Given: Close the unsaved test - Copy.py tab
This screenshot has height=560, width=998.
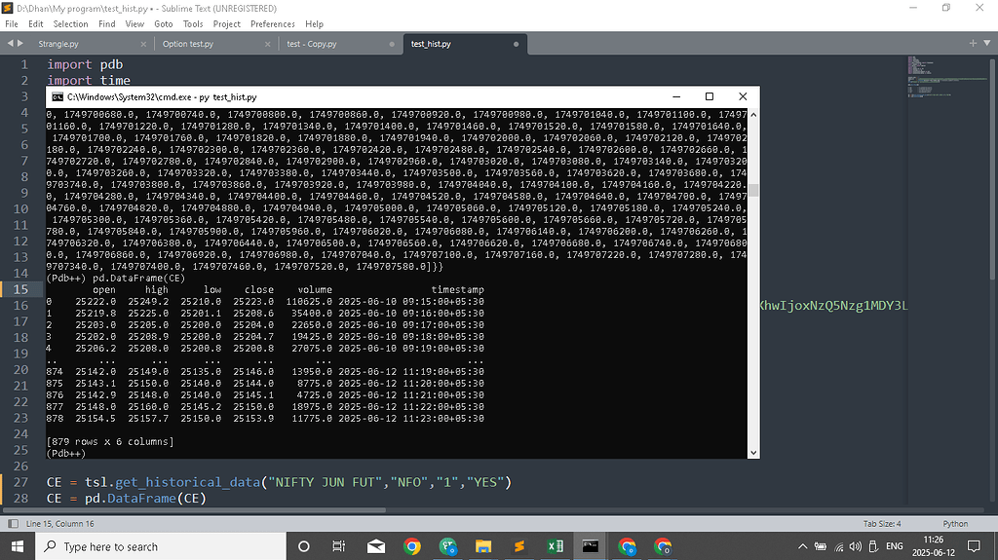Looking at the screenshot, I should tap(392, 44).
